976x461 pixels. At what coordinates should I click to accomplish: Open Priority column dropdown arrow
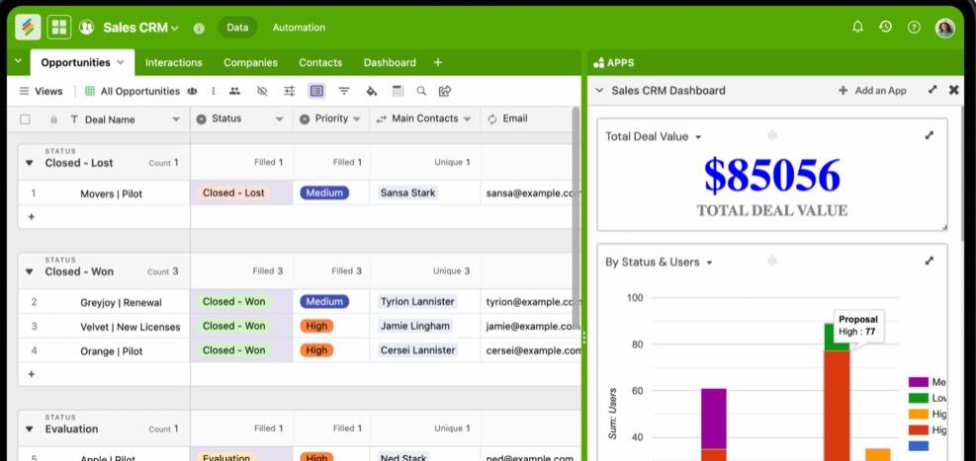[357, 118]
